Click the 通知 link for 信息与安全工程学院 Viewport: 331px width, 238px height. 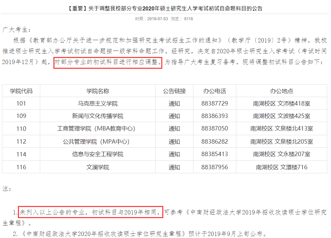174,154
